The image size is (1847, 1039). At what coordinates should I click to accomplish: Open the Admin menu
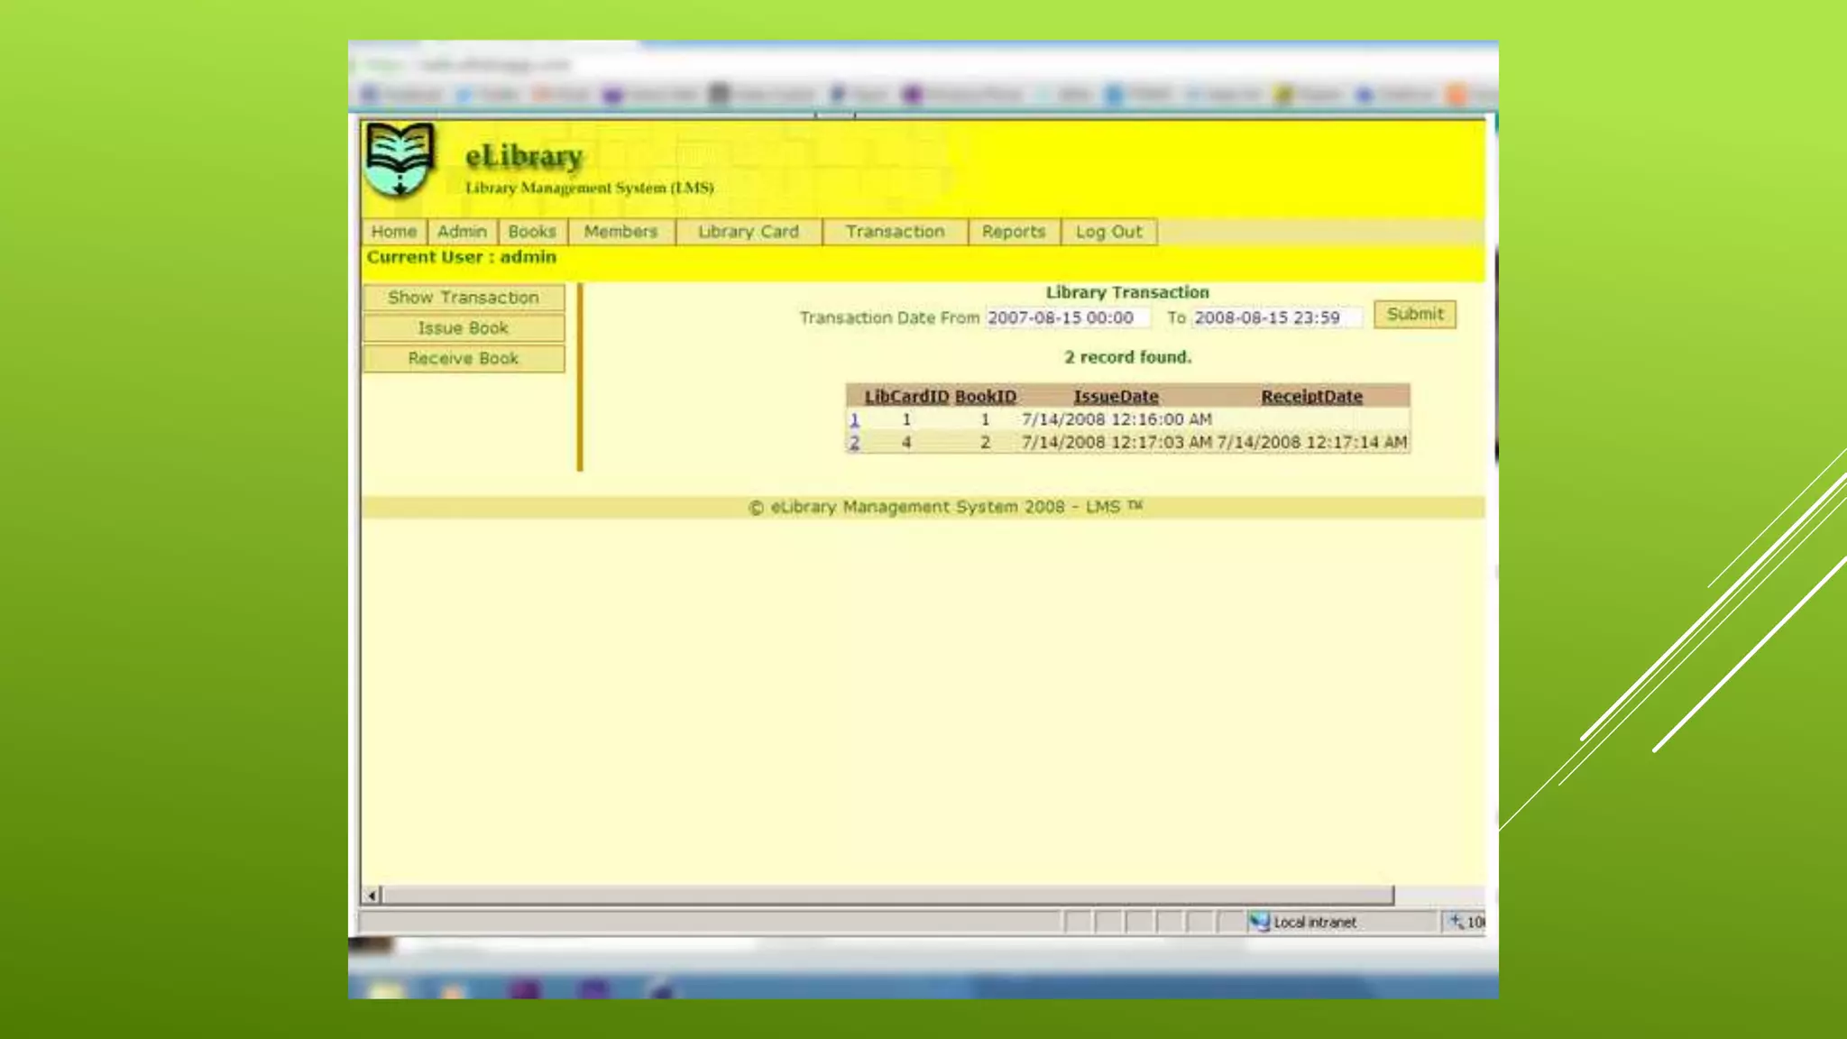[x=462, y=232]
